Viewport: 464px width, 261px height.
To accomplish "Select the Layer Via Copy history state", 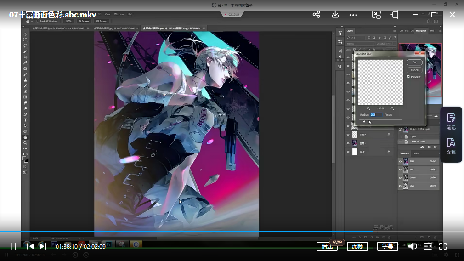I will click(418, 142).
